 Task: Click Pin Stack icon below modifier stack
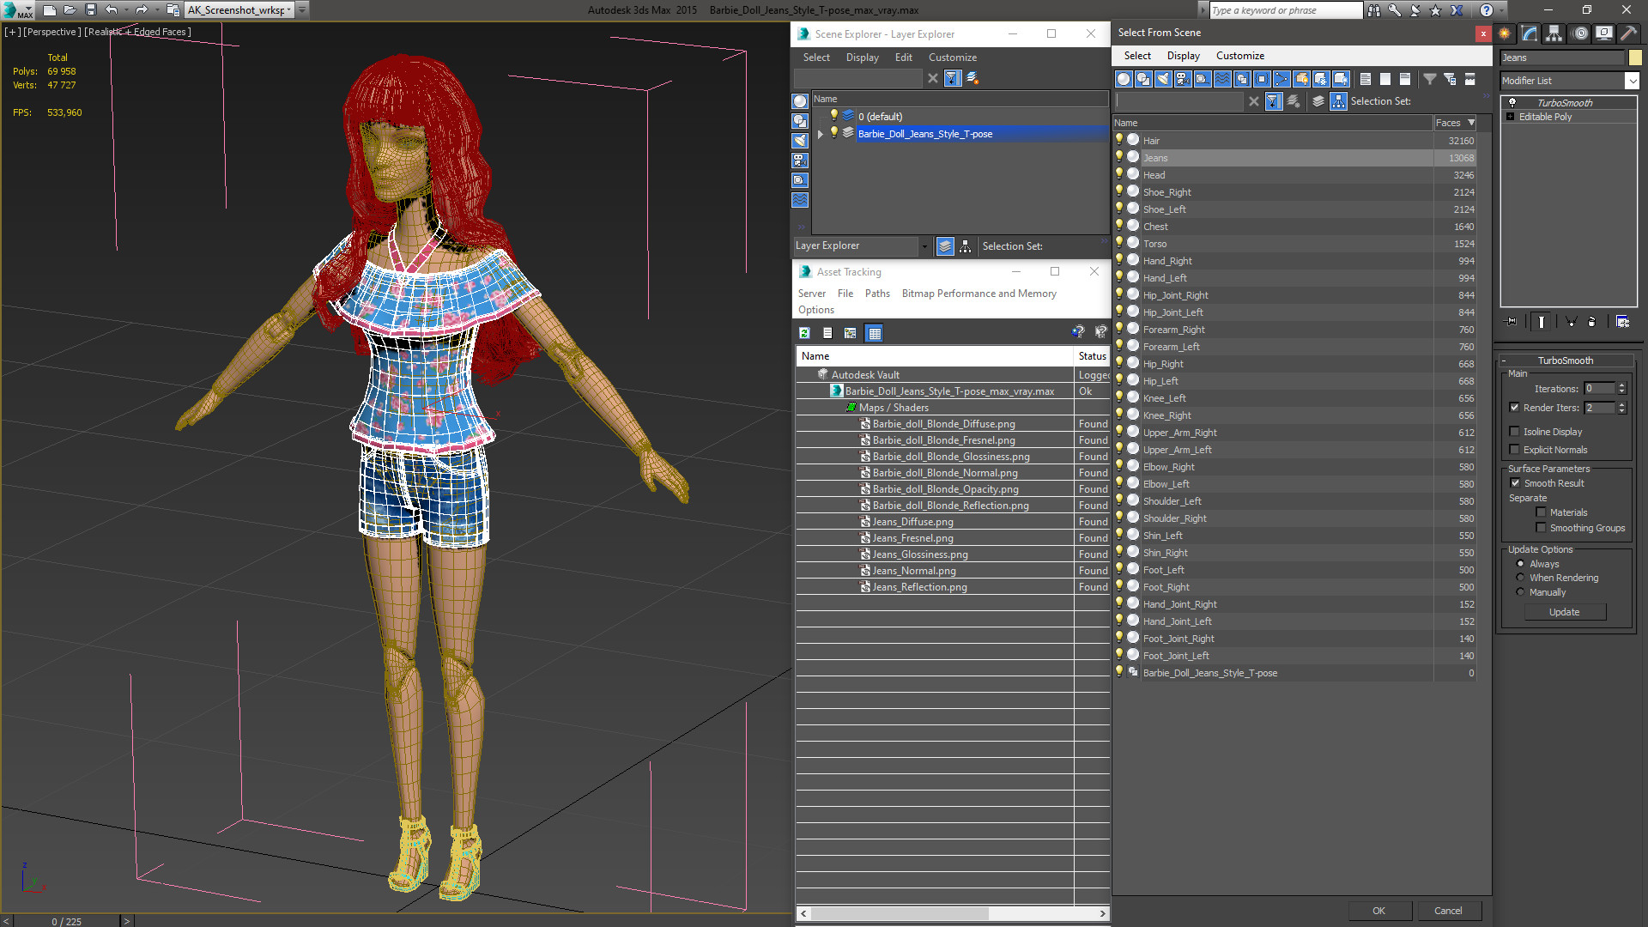pyautogui.click(x=1512, y=322)
